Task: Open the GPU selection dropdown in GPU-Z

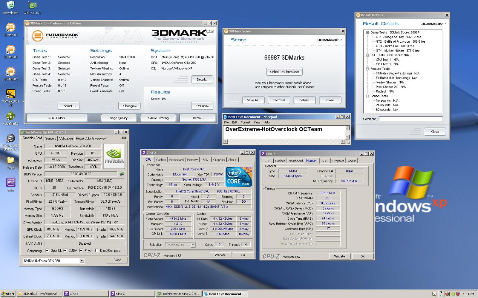Action: coord(82,261)
